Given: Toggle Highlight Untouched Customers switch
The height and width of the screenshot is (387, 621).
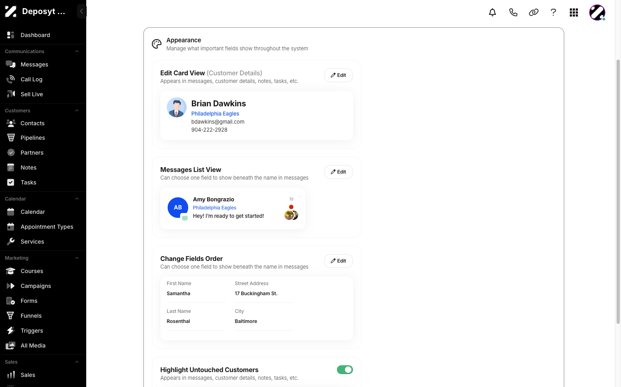Looking at the screenshot, I should [345, 370].
